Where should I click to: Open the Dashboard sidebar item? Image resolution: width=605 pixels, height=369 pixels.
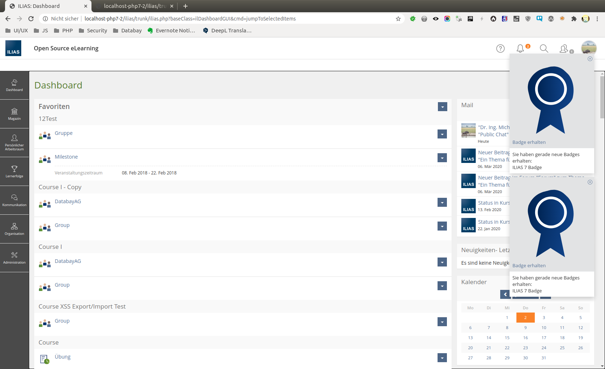14,85
